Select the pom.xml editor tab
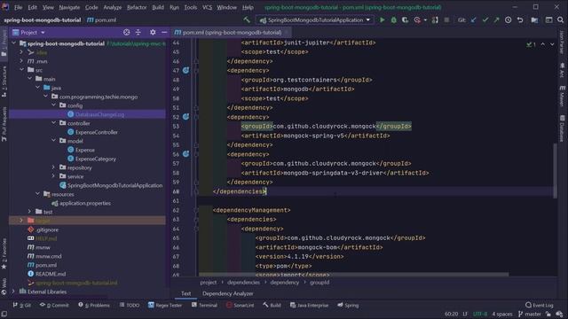Image resolution: width=568 pixels, height=319 pixels. [231, 32]
